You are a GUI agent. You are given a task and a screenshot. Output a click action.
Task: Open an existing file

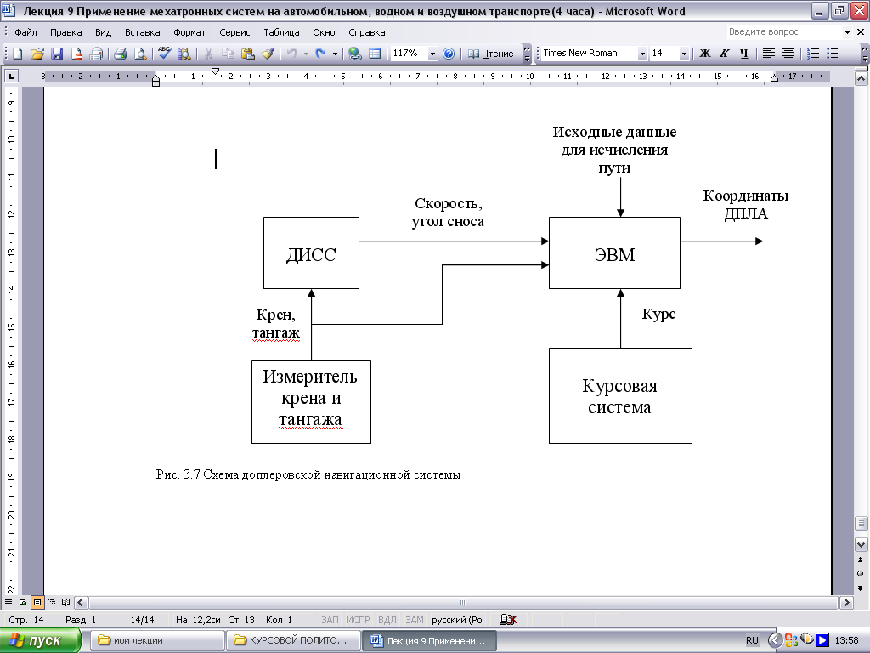pos(37,54)
